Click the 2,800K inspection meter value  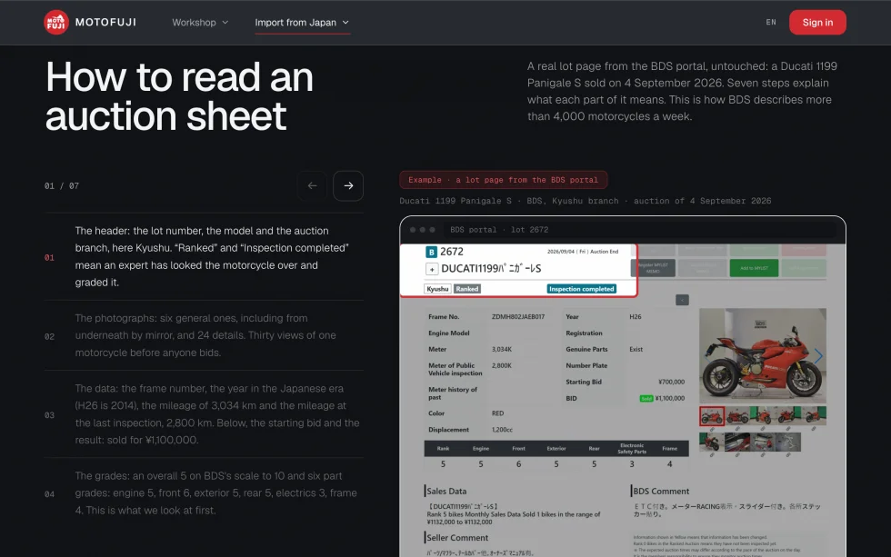pos(501,365)
